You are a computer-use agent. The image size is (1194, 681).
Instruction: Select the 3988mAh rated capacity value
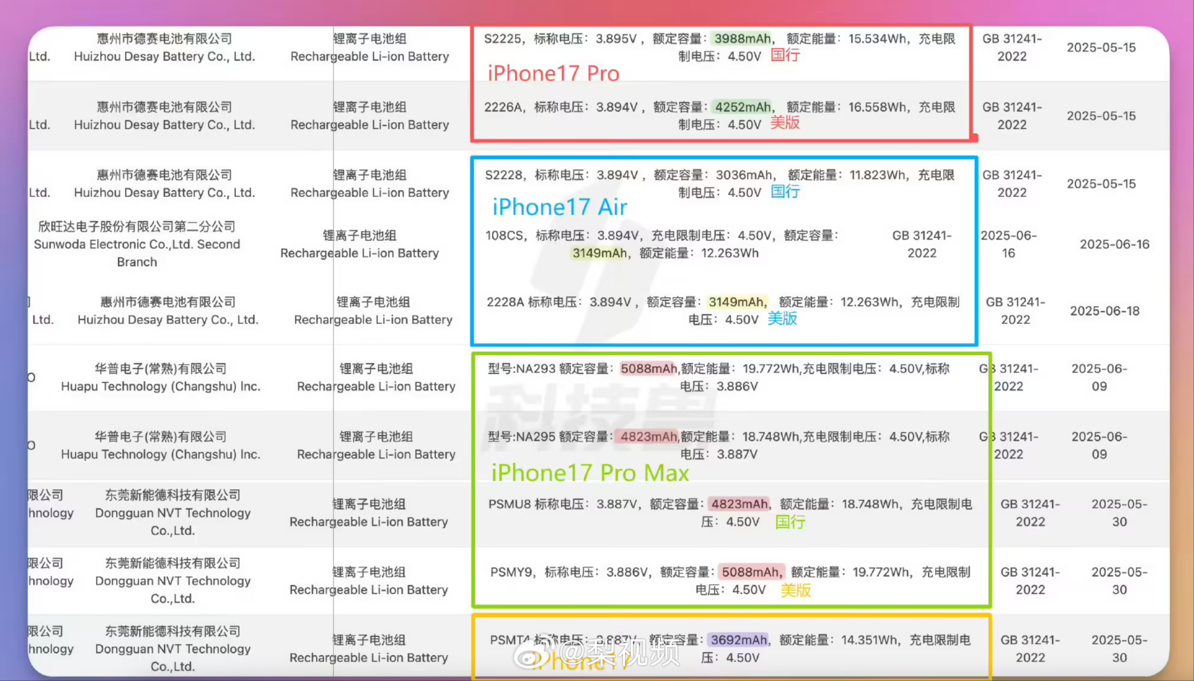(742, 39)
